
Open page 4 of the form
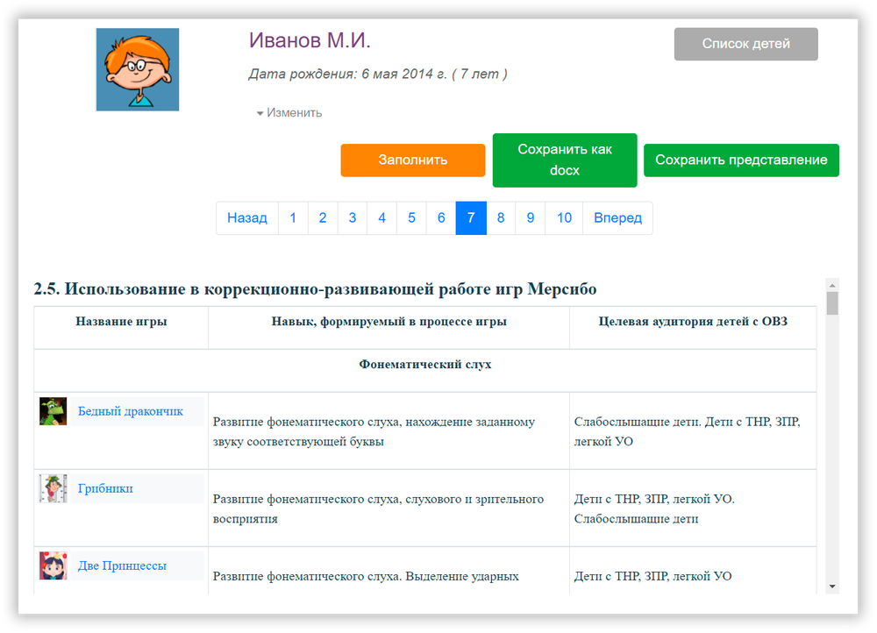[381, 217]
